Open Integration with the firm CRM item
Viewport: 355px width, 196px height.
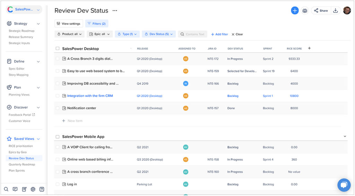(x=90, y=96)
